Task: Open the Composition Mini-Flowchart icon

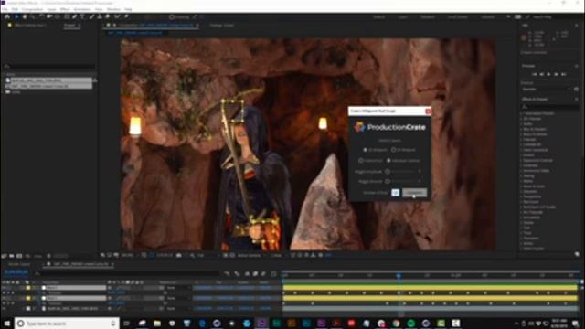Action: [227, 274]
